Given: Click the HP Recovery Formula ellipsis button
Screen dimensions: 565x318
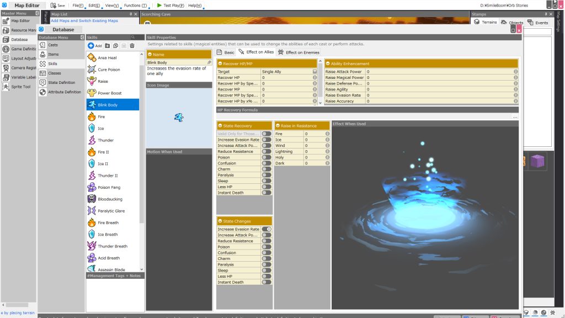Looking at the screenshot, I should pyautogui.click(x=515, y=117).
